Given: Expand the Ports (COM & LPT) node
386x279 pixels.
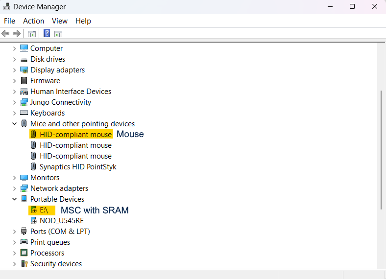Looking at the screenshot, I should [x=14, y=232].
